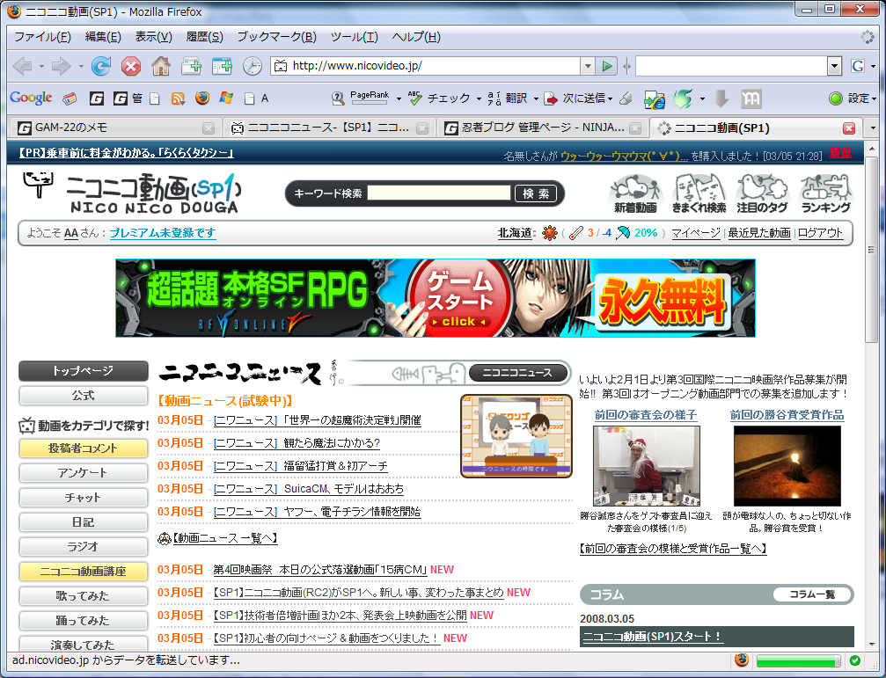Image resolution: width=886 pixels, height=678 pixels.
Task: Open the マイページ link
Action: tap(696, 233)
